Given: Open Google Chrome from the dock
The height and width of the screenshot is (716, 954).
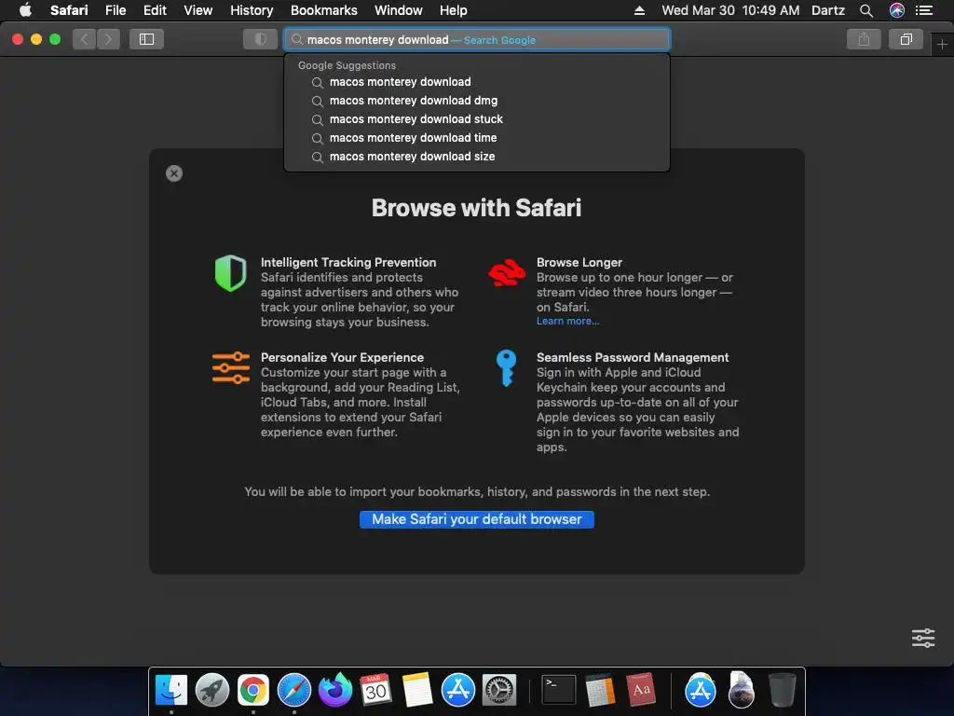Looking at the screenshot, I should (x=253, y=690).
